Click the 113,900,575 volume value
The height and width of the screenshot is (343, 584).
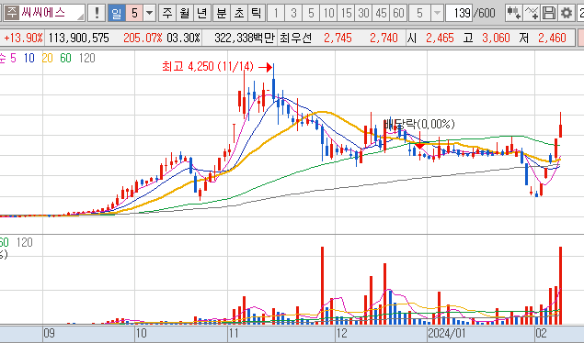78,38
